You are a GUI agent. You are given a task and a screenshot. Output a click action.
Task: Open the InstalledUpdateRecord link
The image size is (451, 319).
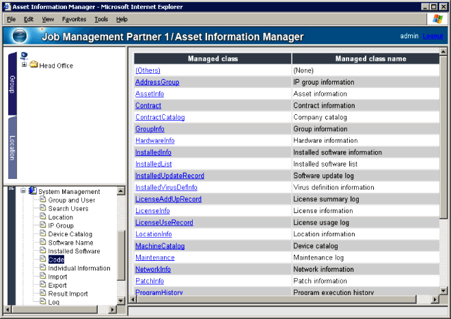coord(169,176)
